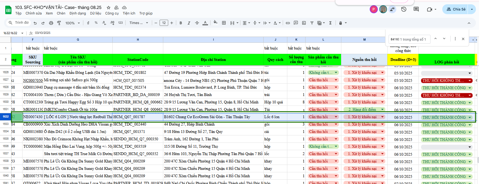
Task: Start a Meet video call
Action: point(429,9)
